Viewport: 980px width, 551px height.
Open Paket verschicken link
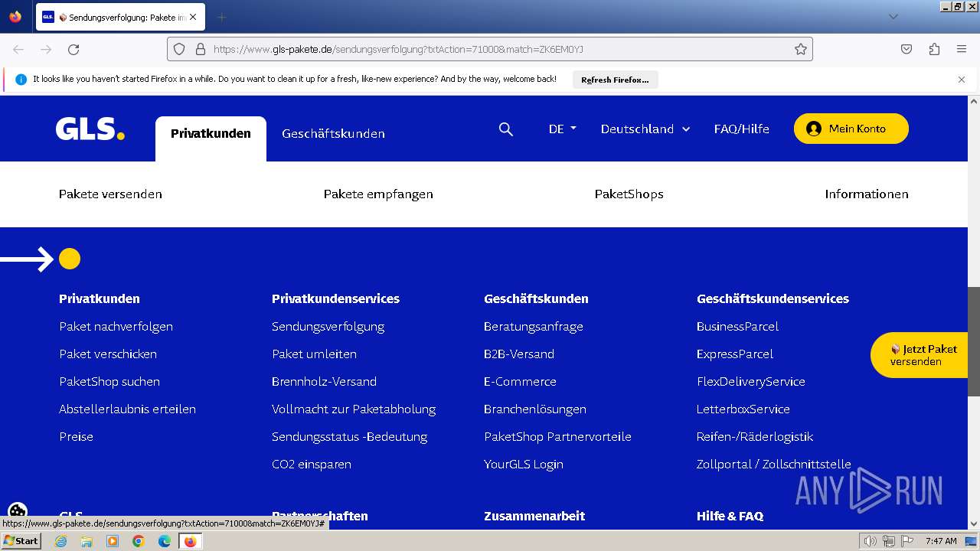point(108,354)
